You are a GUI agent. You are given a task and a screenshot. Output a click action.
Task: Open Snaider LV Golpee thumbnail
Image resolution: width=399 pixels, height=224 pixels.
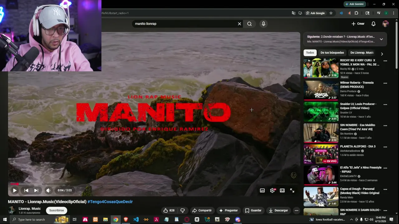click(321, 112)
